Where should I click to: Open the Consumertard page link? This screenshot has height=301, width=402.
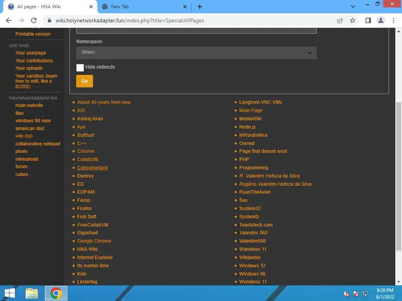pyautogui.click(x=92, y=168)
